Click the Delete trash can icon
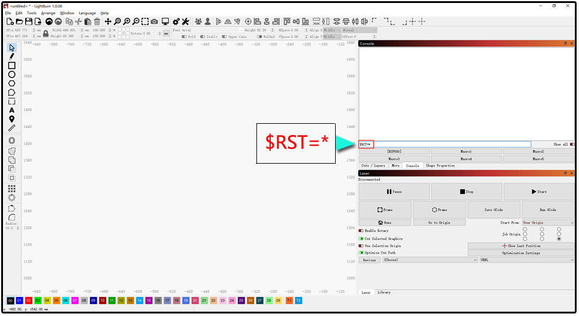579x316 pixels. click(x=97, y=22)
